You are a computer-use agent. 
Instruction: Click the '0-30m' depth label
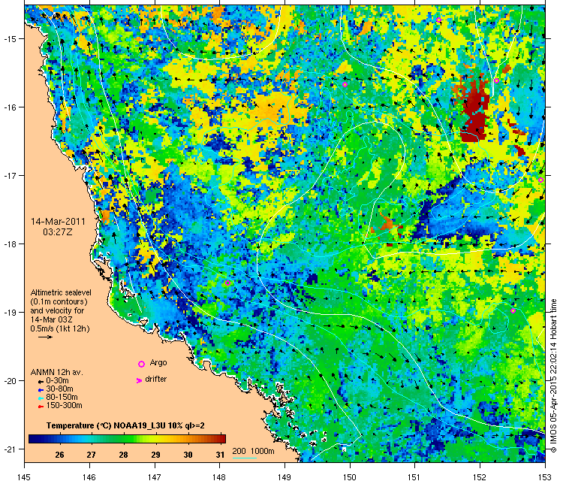(x=58, y=381)
